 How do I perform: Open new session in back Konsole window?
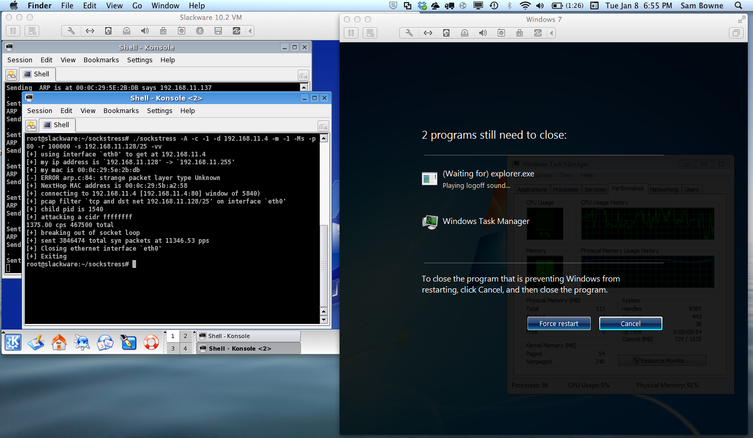coord(12,74)
